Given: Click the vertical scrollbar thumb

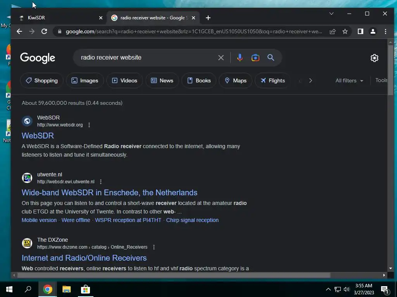Looking at the screenshot, I should pyautogui.click(x=390, y=70).
